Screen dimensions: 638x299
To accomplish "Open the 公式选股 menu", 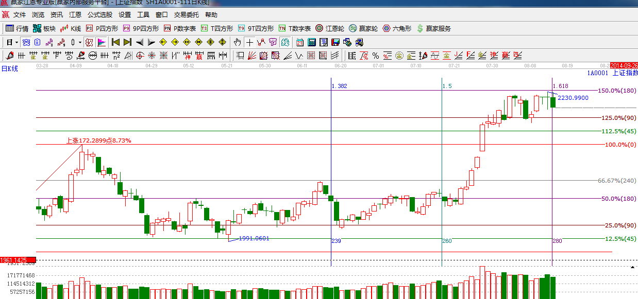I will [x=100, y=15].
